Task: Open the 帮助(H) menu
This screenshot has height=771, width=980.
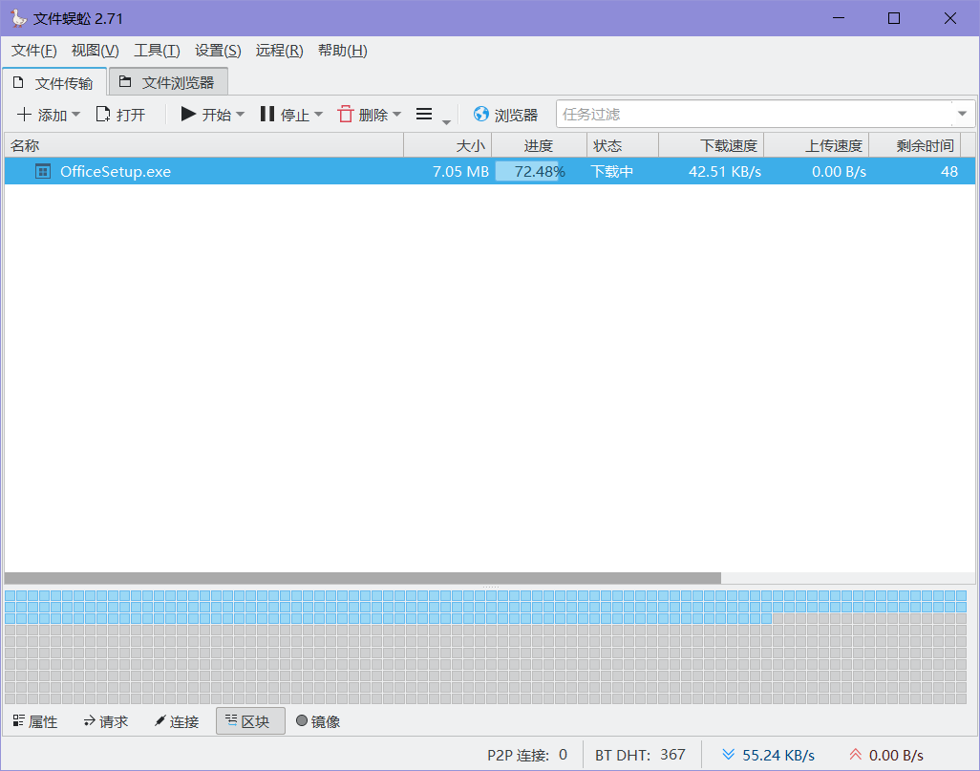Action: (343, 51)
